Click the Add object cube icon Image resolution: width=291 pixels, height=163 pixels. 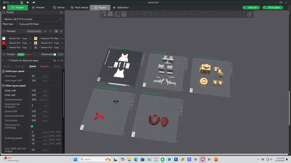104,14
